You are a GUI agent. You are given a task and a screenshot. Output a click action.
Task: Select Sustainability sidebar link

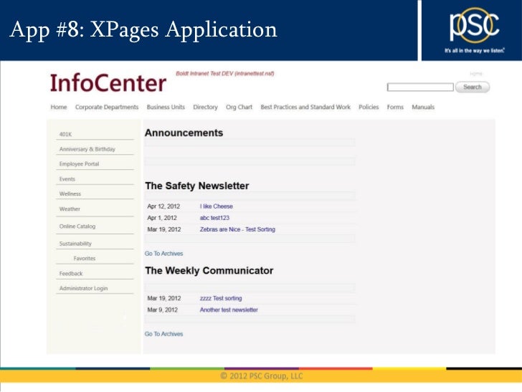click(75, 244)
